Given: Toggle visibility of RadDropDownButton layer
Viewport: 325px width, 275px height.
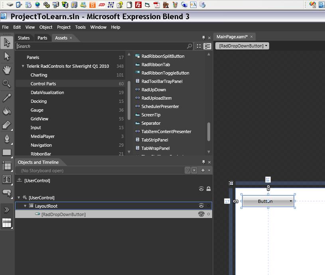Looking at the screenshot, I should coord(201,214).
